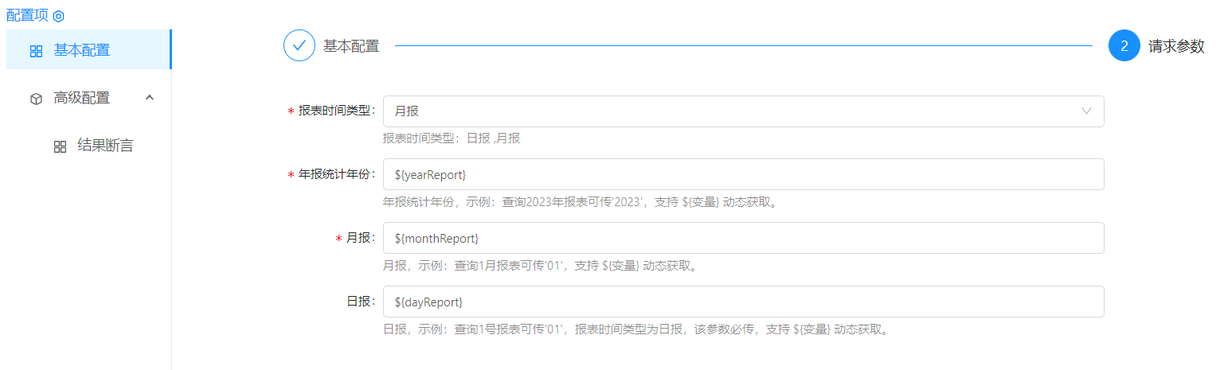
Task: Click the 年报统计年份 field label
Action: (x=334, y=174)
